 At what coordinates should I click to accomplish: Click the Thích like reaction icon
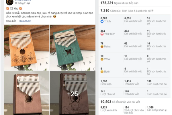(x=102, y=21)
